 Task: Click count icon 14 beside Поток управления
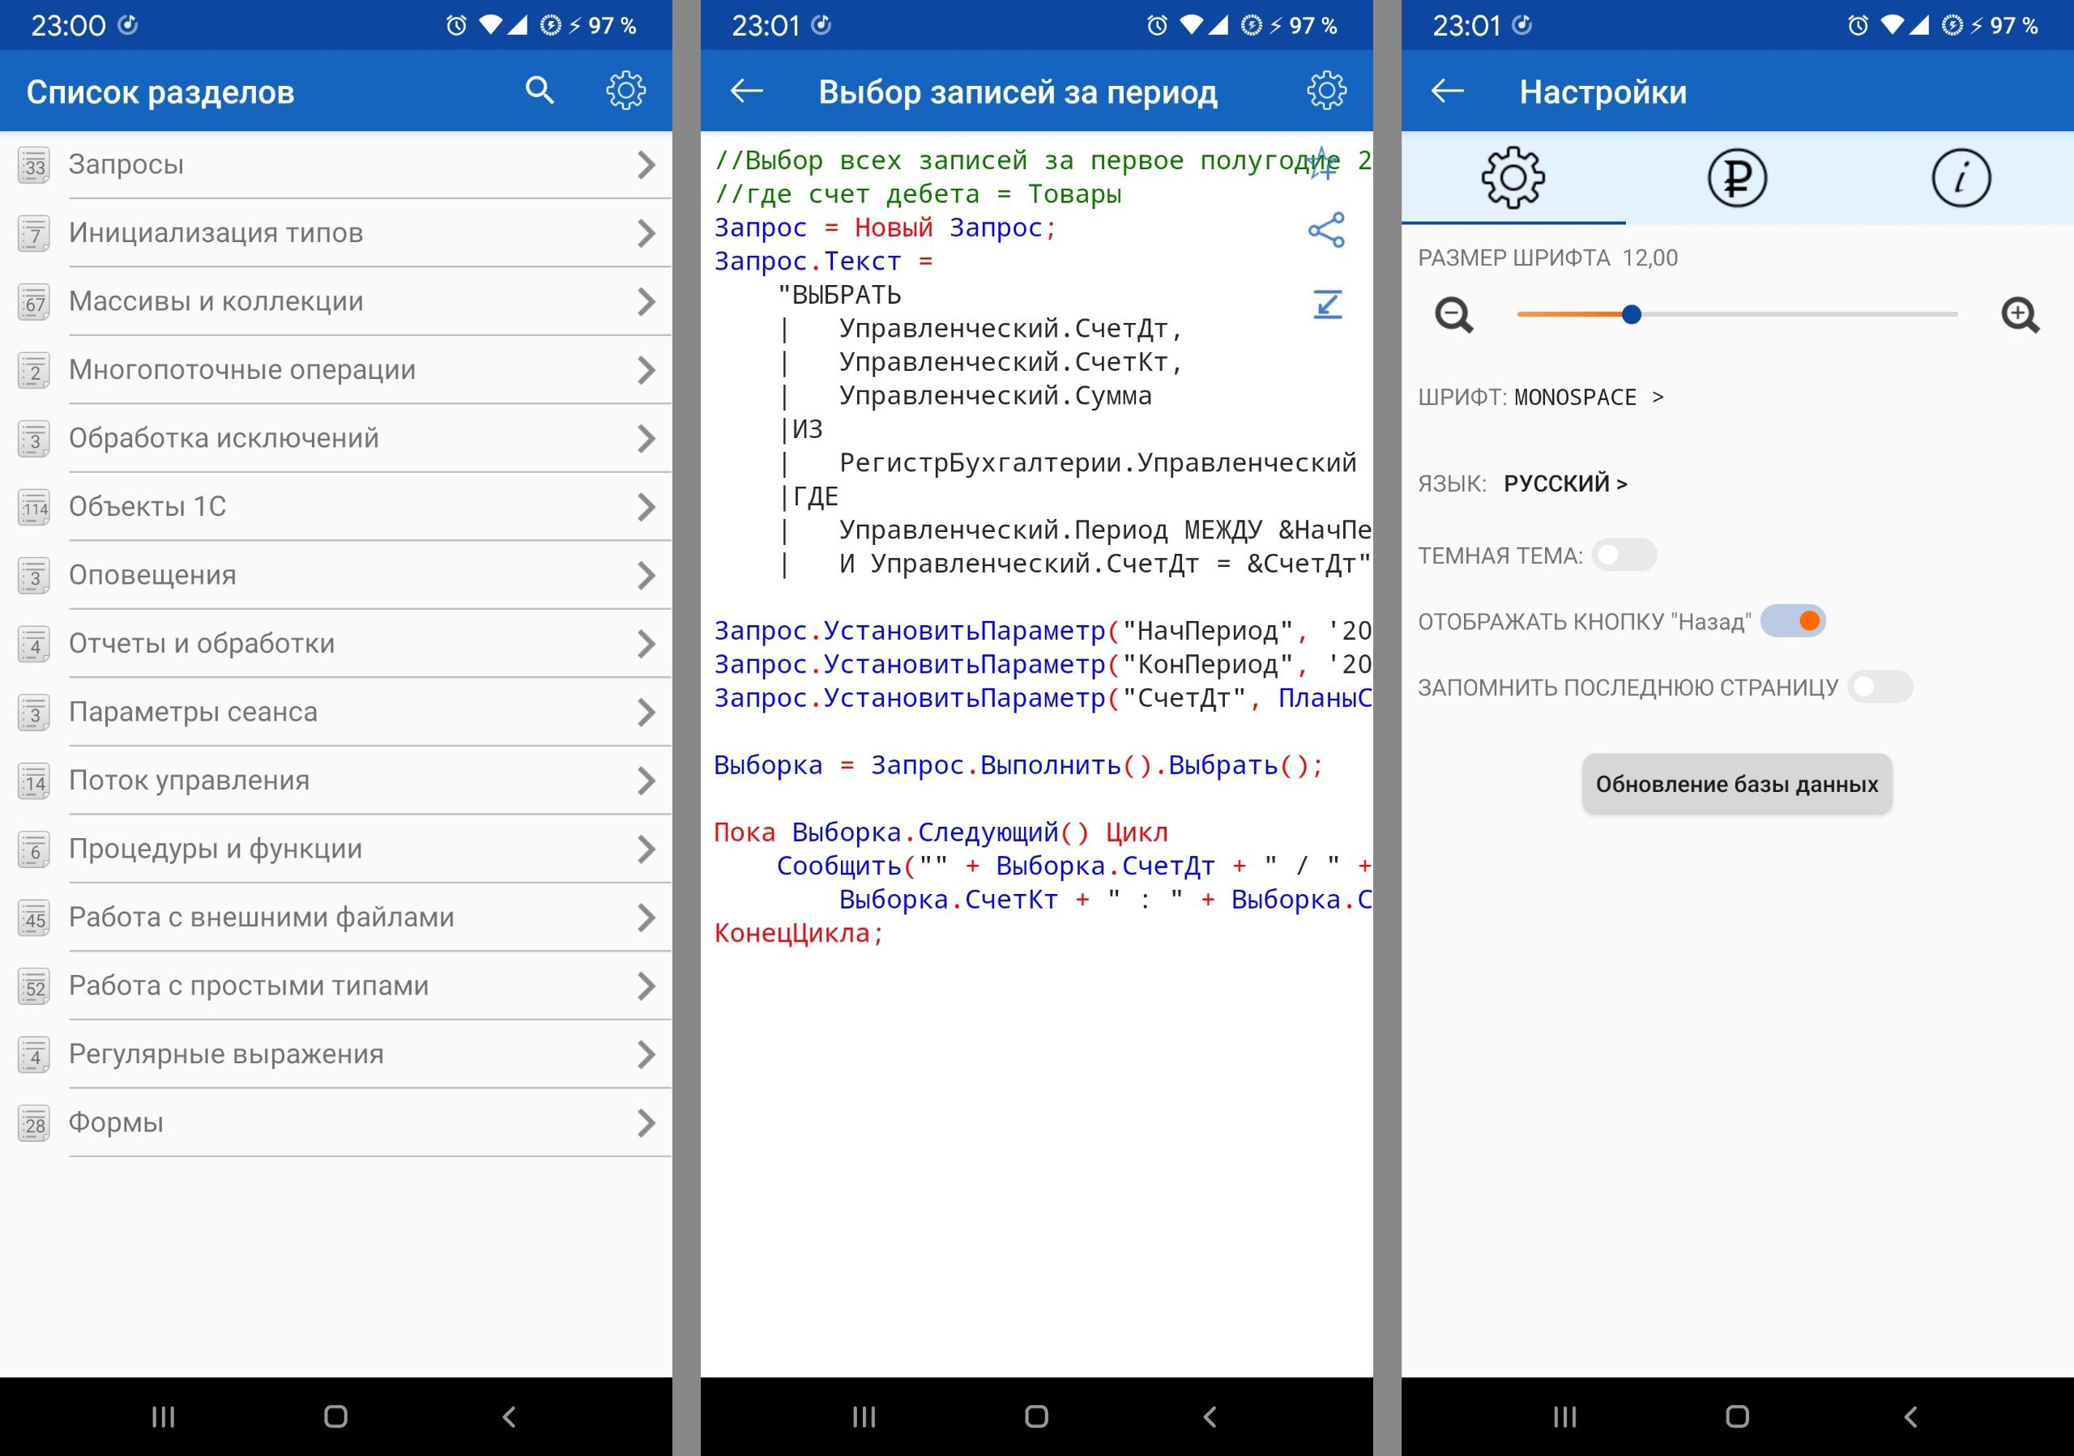(34, 781)
